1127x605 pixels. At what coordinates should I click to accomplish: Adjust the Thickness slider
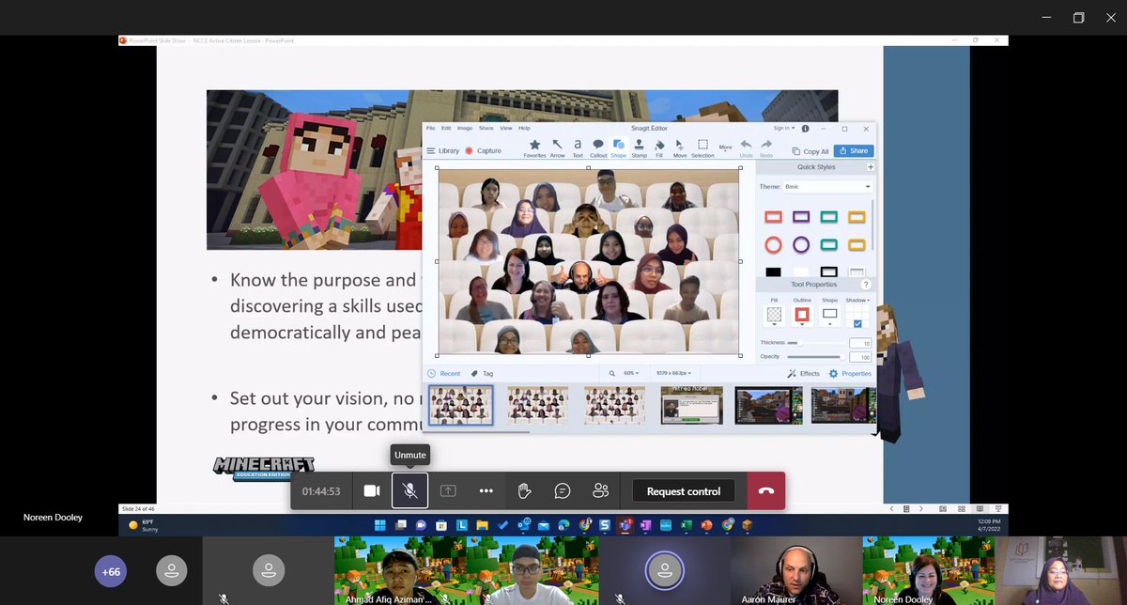[815, 344]
